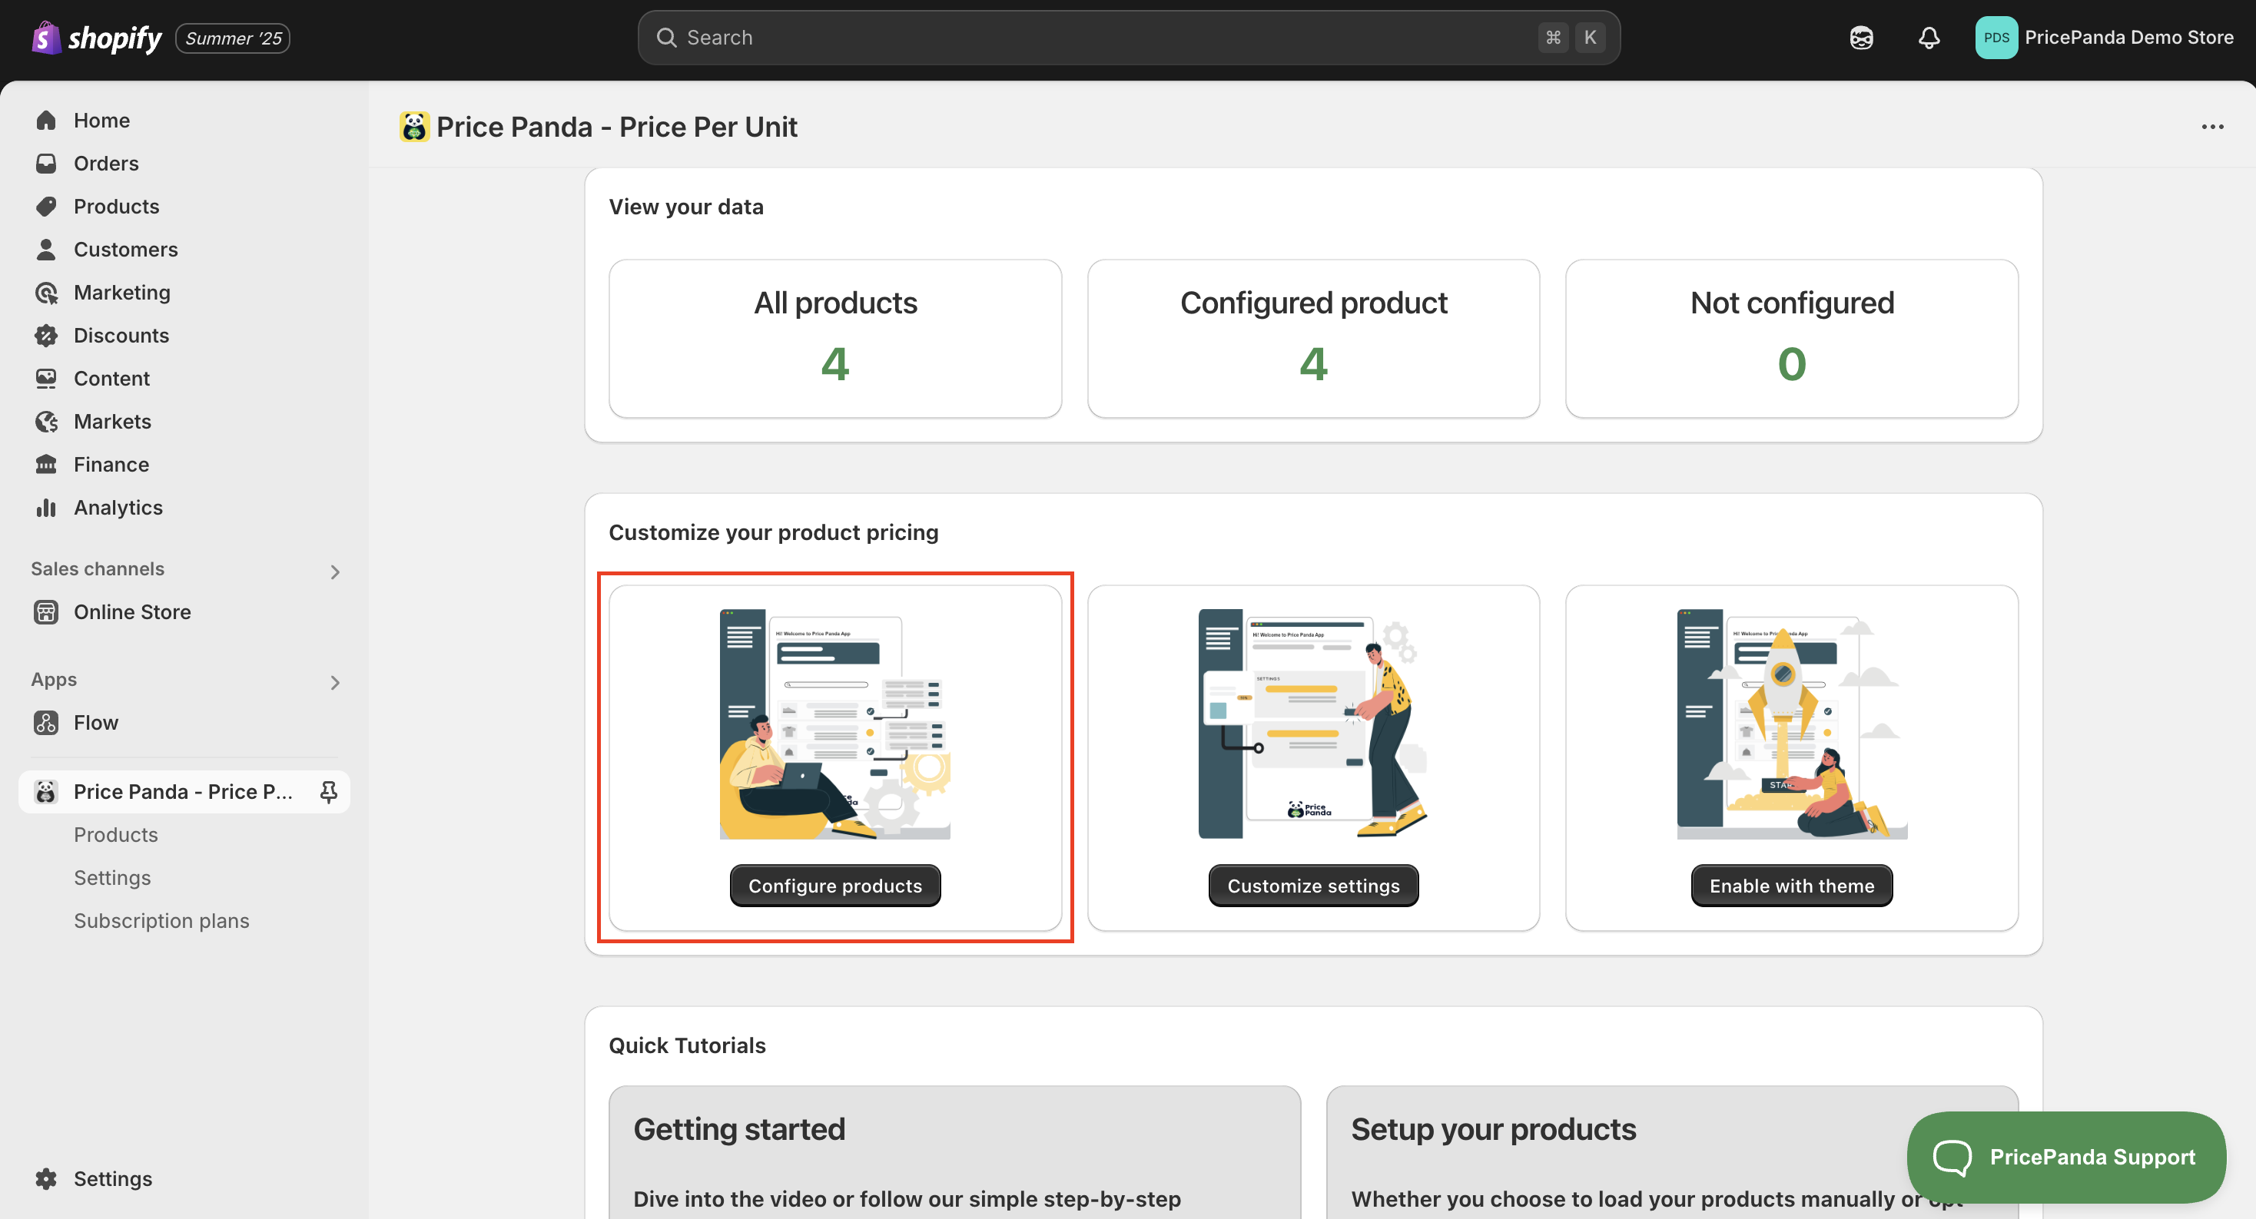Image resolution: width=2256 pixels, height=1219 pixels.
Task: Click the Markets menu label
Action: [112, 421]
